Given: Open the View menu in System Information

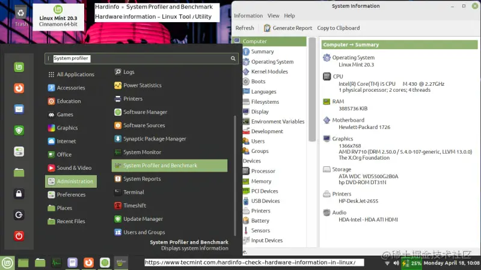Looking at the screenshot, I should [273, 16].
